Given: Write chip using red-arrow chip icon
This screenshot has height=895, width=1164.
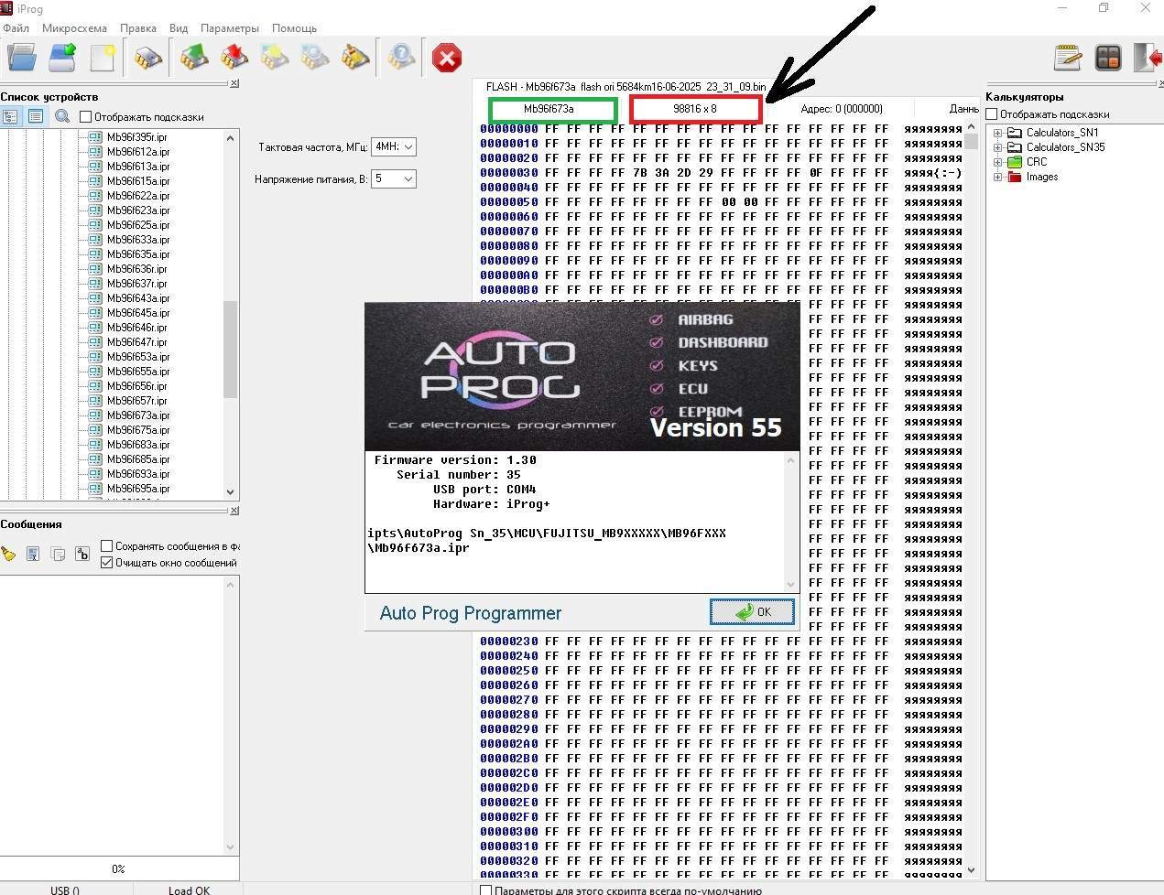Looking at the screenshot, I should click(x=234, y=59).
